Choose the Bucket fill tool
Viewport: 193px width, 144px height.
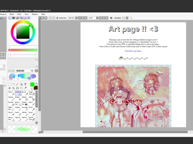tap(11, 103)
